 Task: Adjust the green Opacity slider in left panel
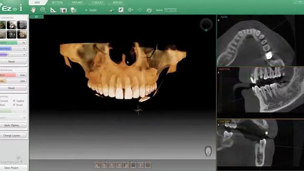coord(13,43)
